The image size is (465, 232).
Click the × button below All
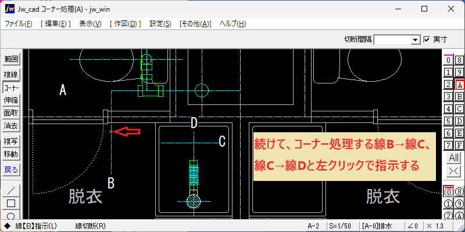454,171
